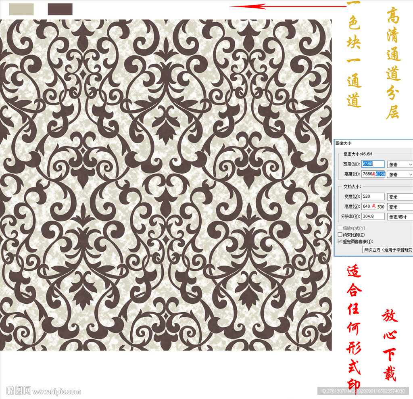Screen dimensions: 413x399
Task: Pick the dark brown color block swatch
Action: click(x=60, y=9)
